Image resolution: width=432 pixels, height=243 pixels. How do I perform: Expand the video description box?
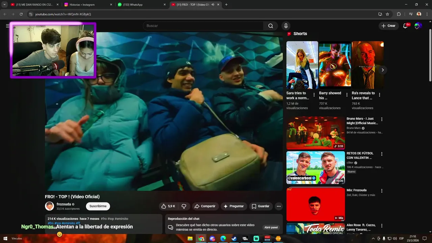104,224
